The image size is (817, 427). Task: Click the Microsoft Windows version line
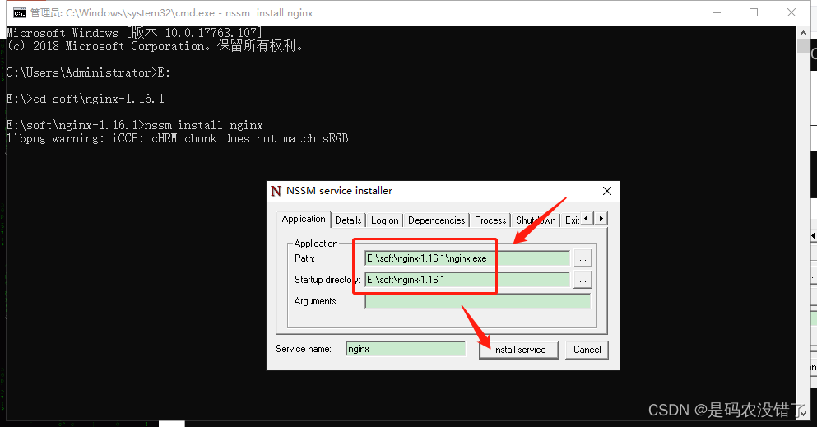134,33
